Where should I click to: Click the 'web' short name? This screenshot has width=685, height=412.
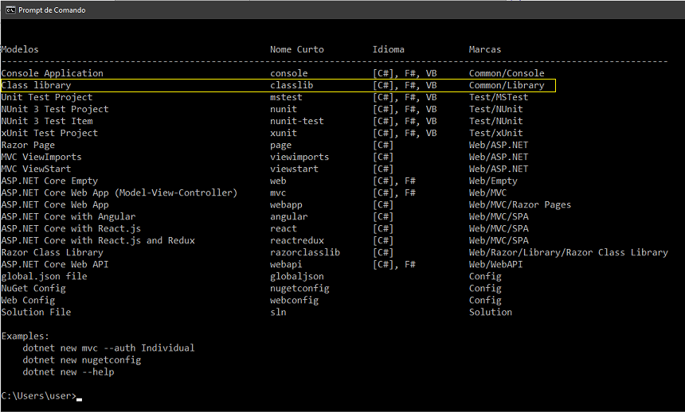click(x=278, y=181)
